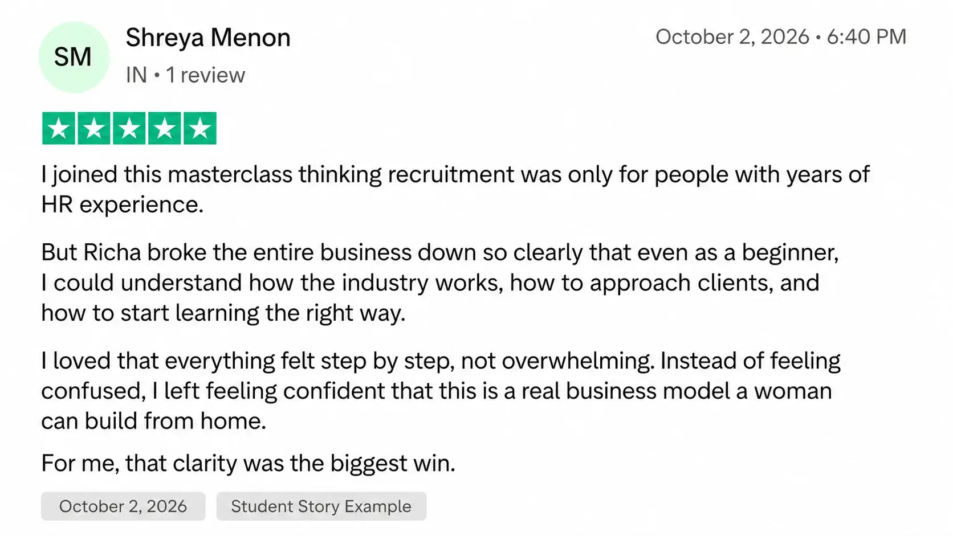Click the SM avatar circle
Viewport: 953px width, 536px height.
point(74,57)
